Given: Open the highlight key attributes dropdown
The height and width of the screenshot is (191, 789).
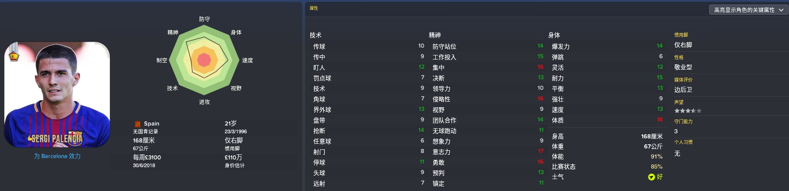Looking at the screenshot, I should tap(748, 10).
